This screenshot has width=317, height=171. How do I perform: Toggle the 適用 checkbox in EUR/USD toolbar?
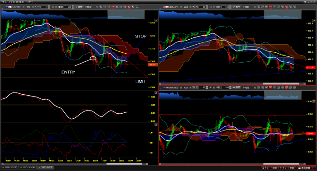point(234,88)
